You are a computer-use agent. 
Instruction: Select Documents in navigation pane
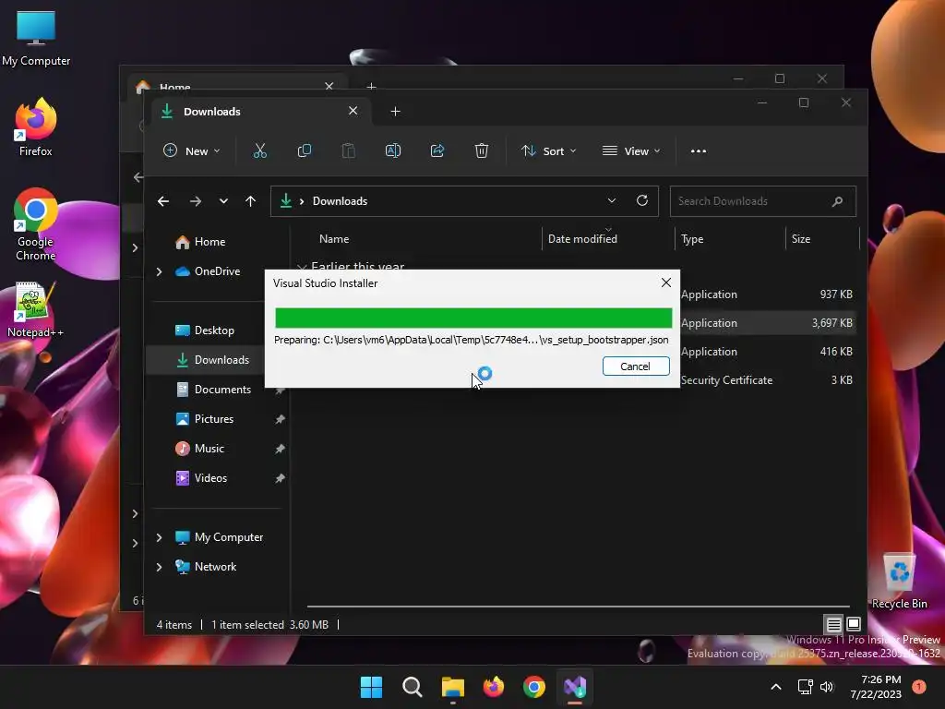point(222,390)
